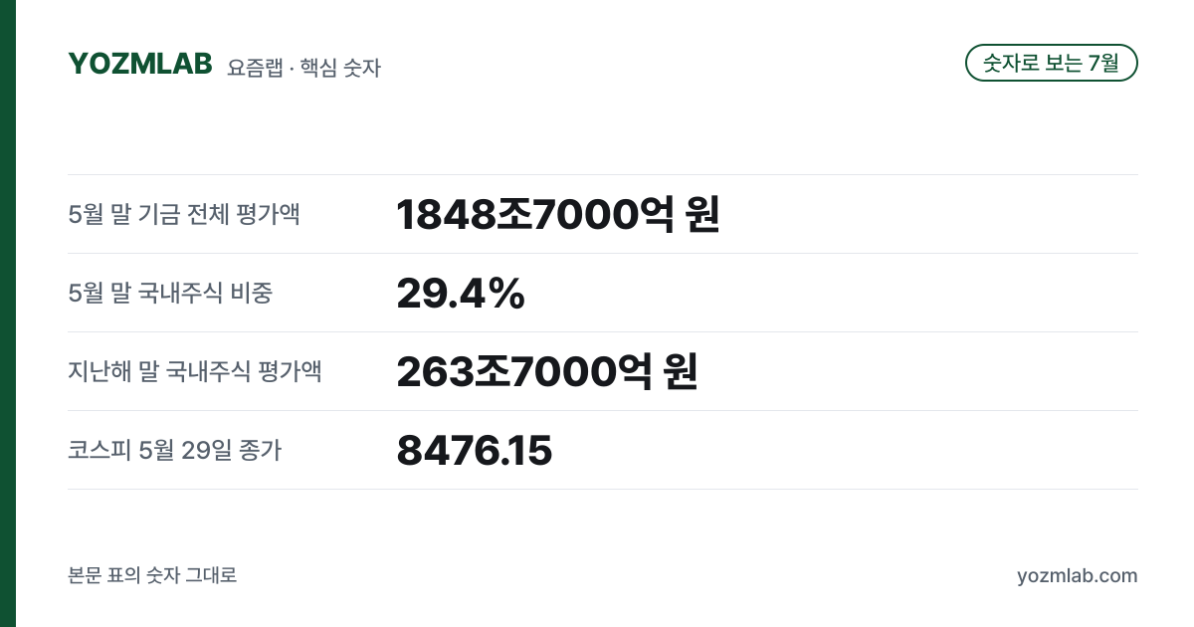The height and width of the screenshot is (627, 1194).
Task: Select the 지난해 말 국내주식 평가액 label
Action: coord(195,371)
